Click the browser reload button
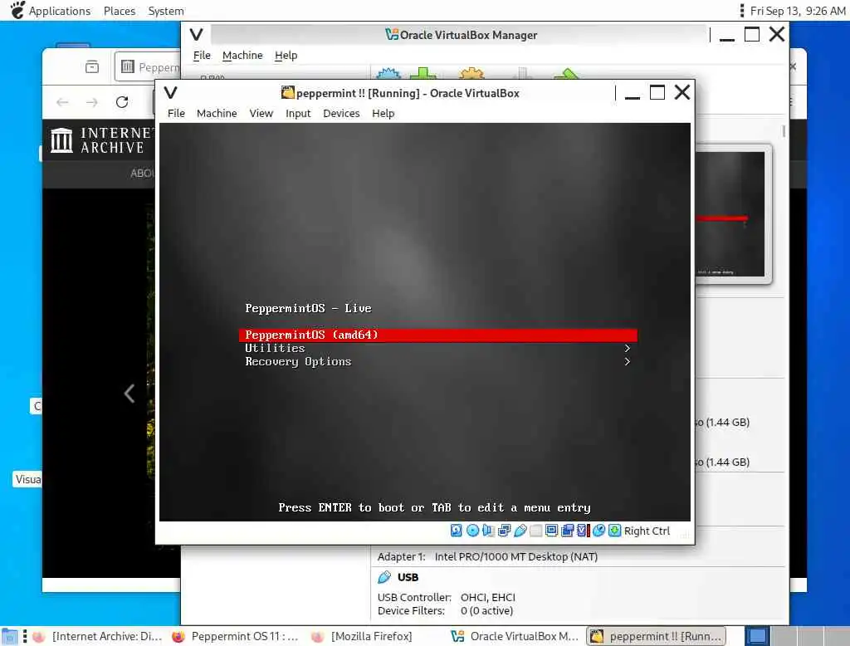Image resolution: width=850 pixels, height=646 pixels. (x=122, y=102)
